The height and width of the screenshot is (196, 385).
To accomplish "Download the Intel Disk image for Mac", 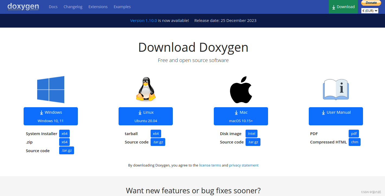I will [251, 133].
